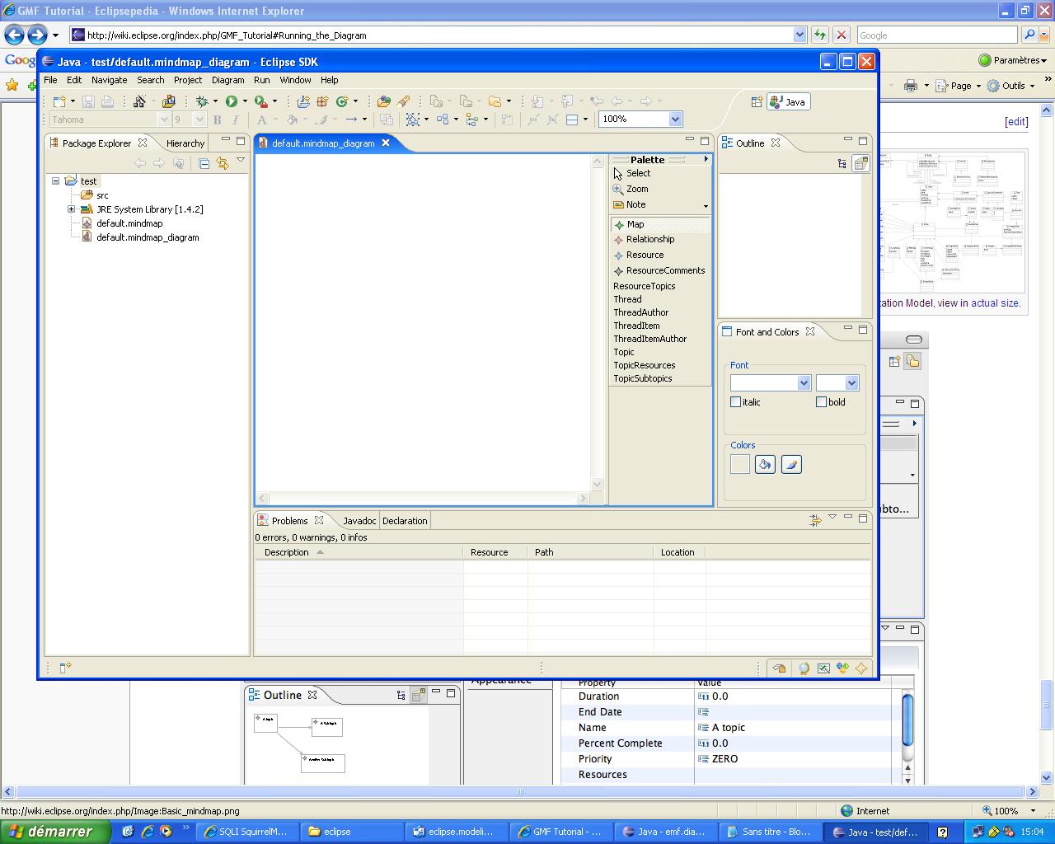Click the GMF Tutorial taskbar button
The height and width of the screenshot is (844, 1055).
(x=560, y=832)
